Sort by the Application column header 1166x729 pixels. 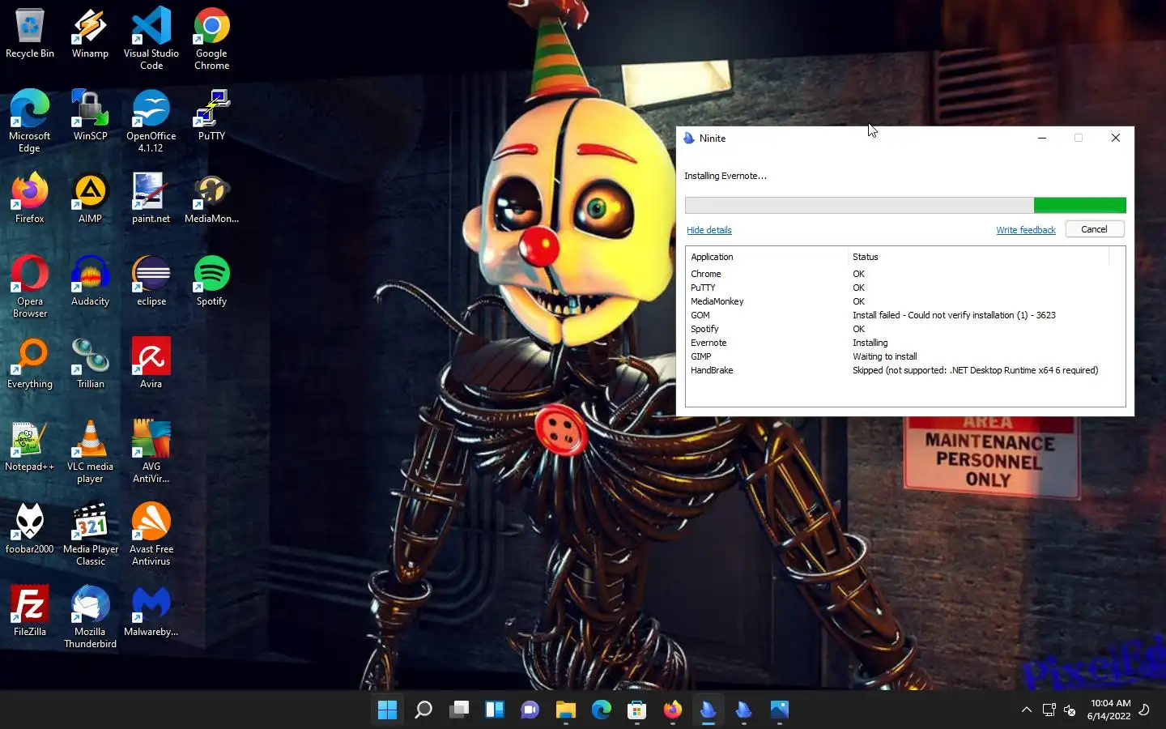[x=767, y=257]
